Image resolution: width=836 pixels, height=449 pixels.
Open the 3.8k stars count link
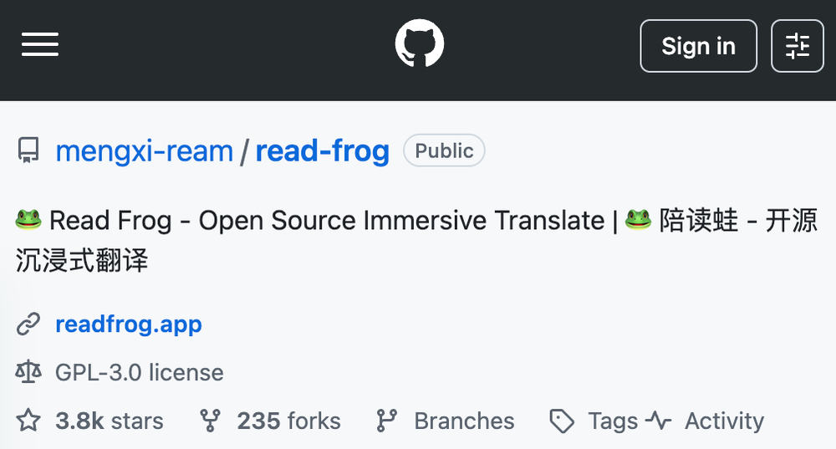click(x=110, y=421)
